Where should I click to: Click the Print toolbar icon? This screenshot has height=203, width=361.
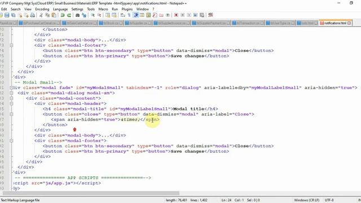[x=33, y=15]
